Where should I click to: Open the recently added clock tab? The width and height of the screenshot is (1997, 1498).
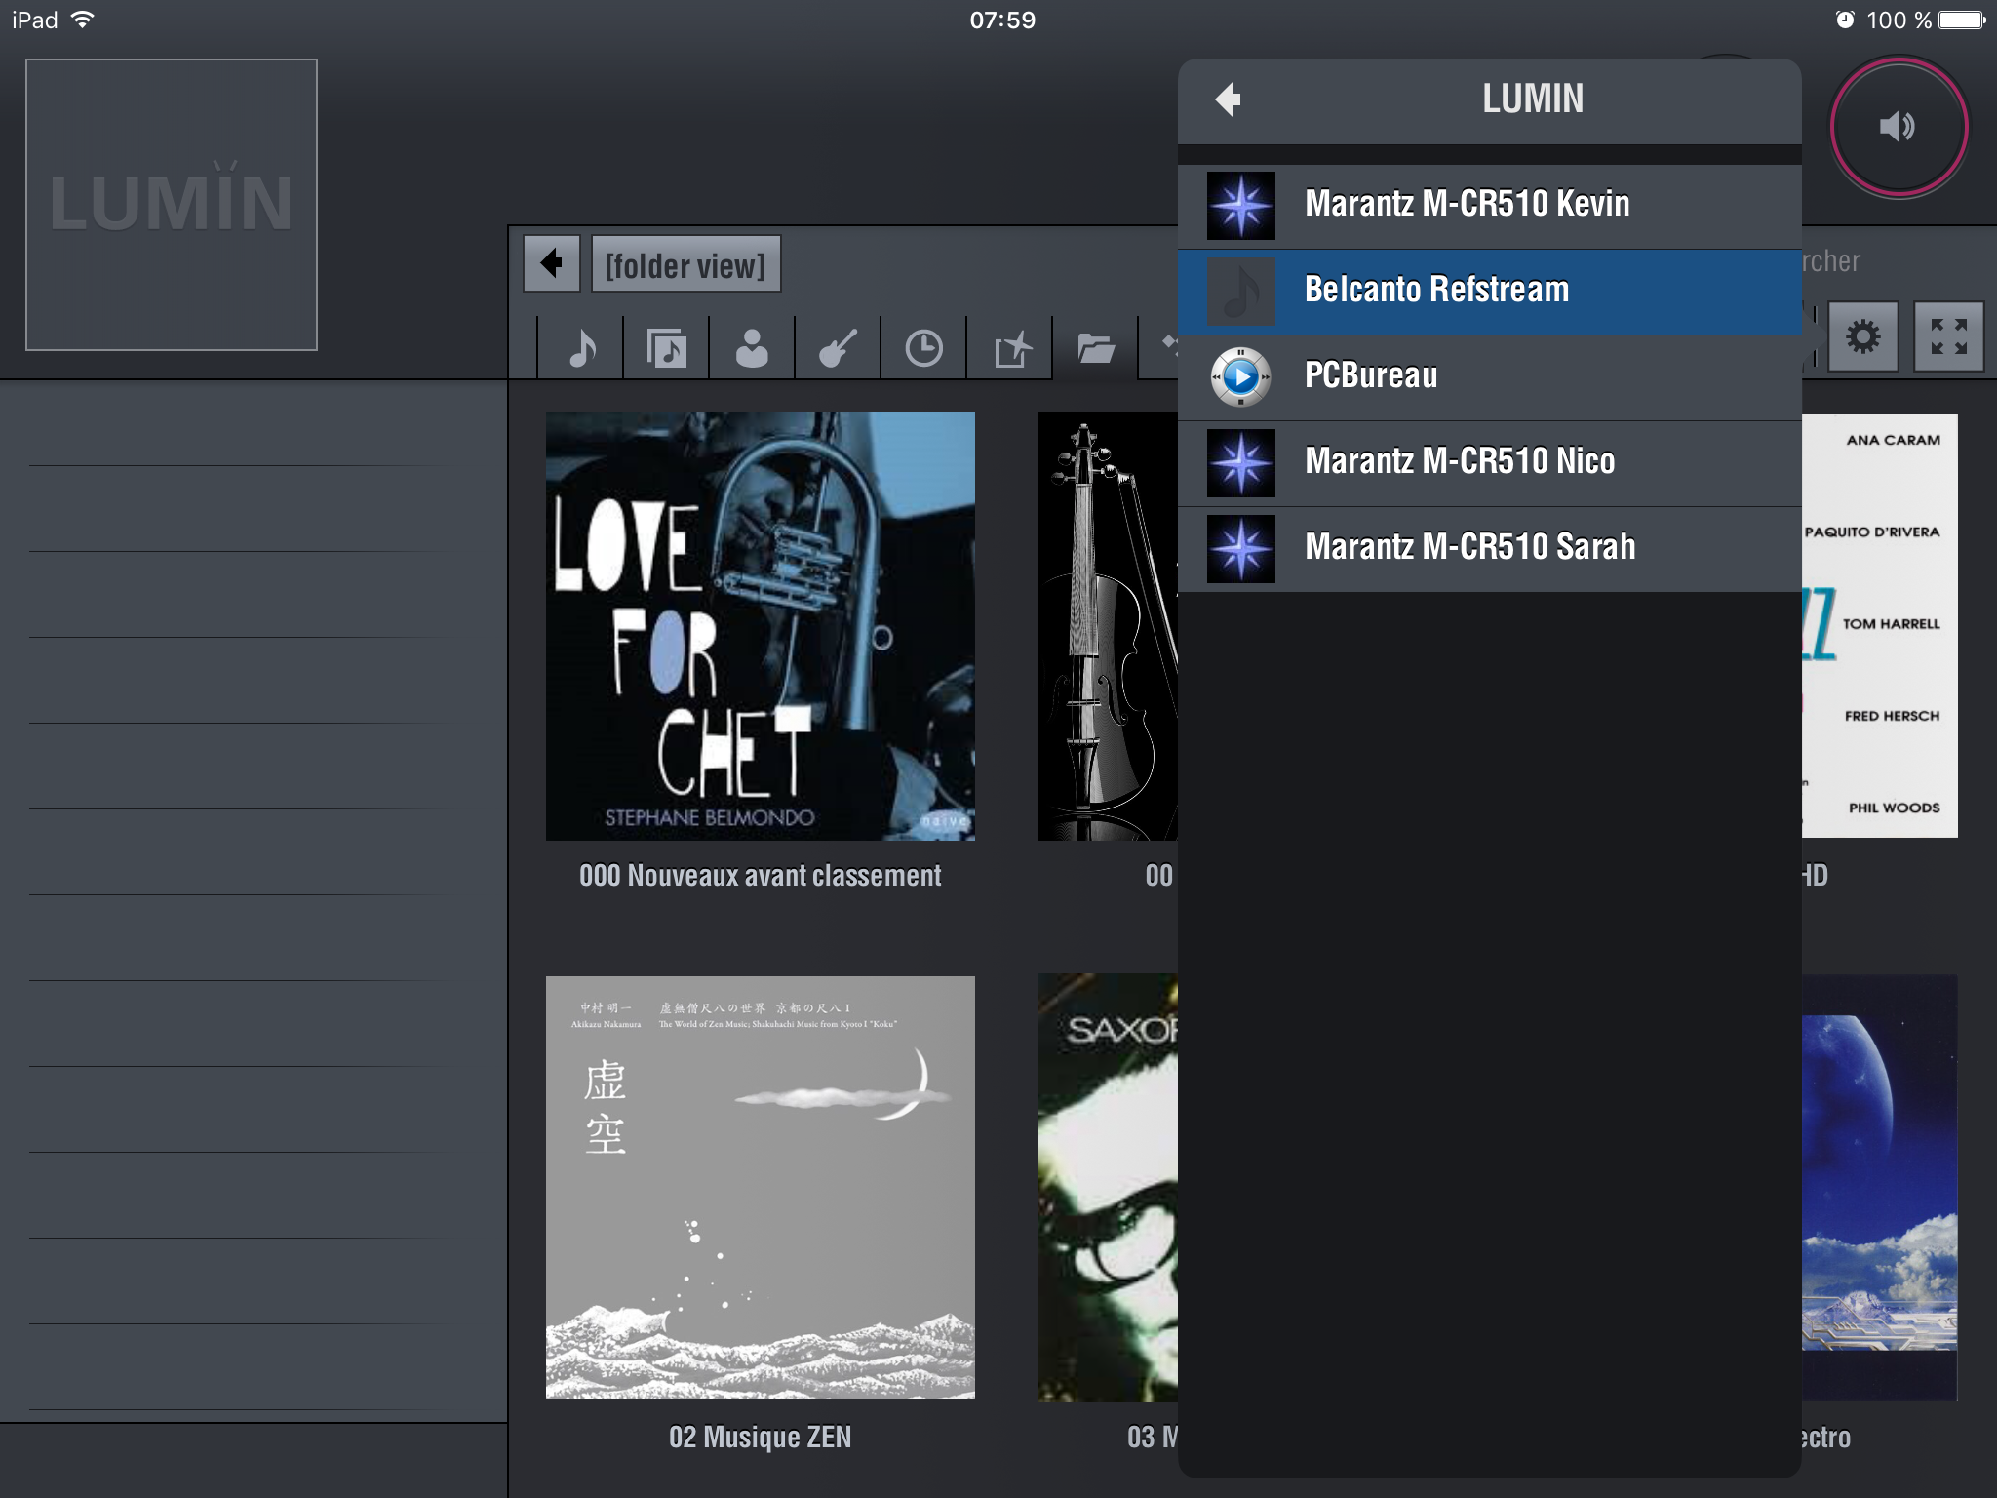click(923, 348)
